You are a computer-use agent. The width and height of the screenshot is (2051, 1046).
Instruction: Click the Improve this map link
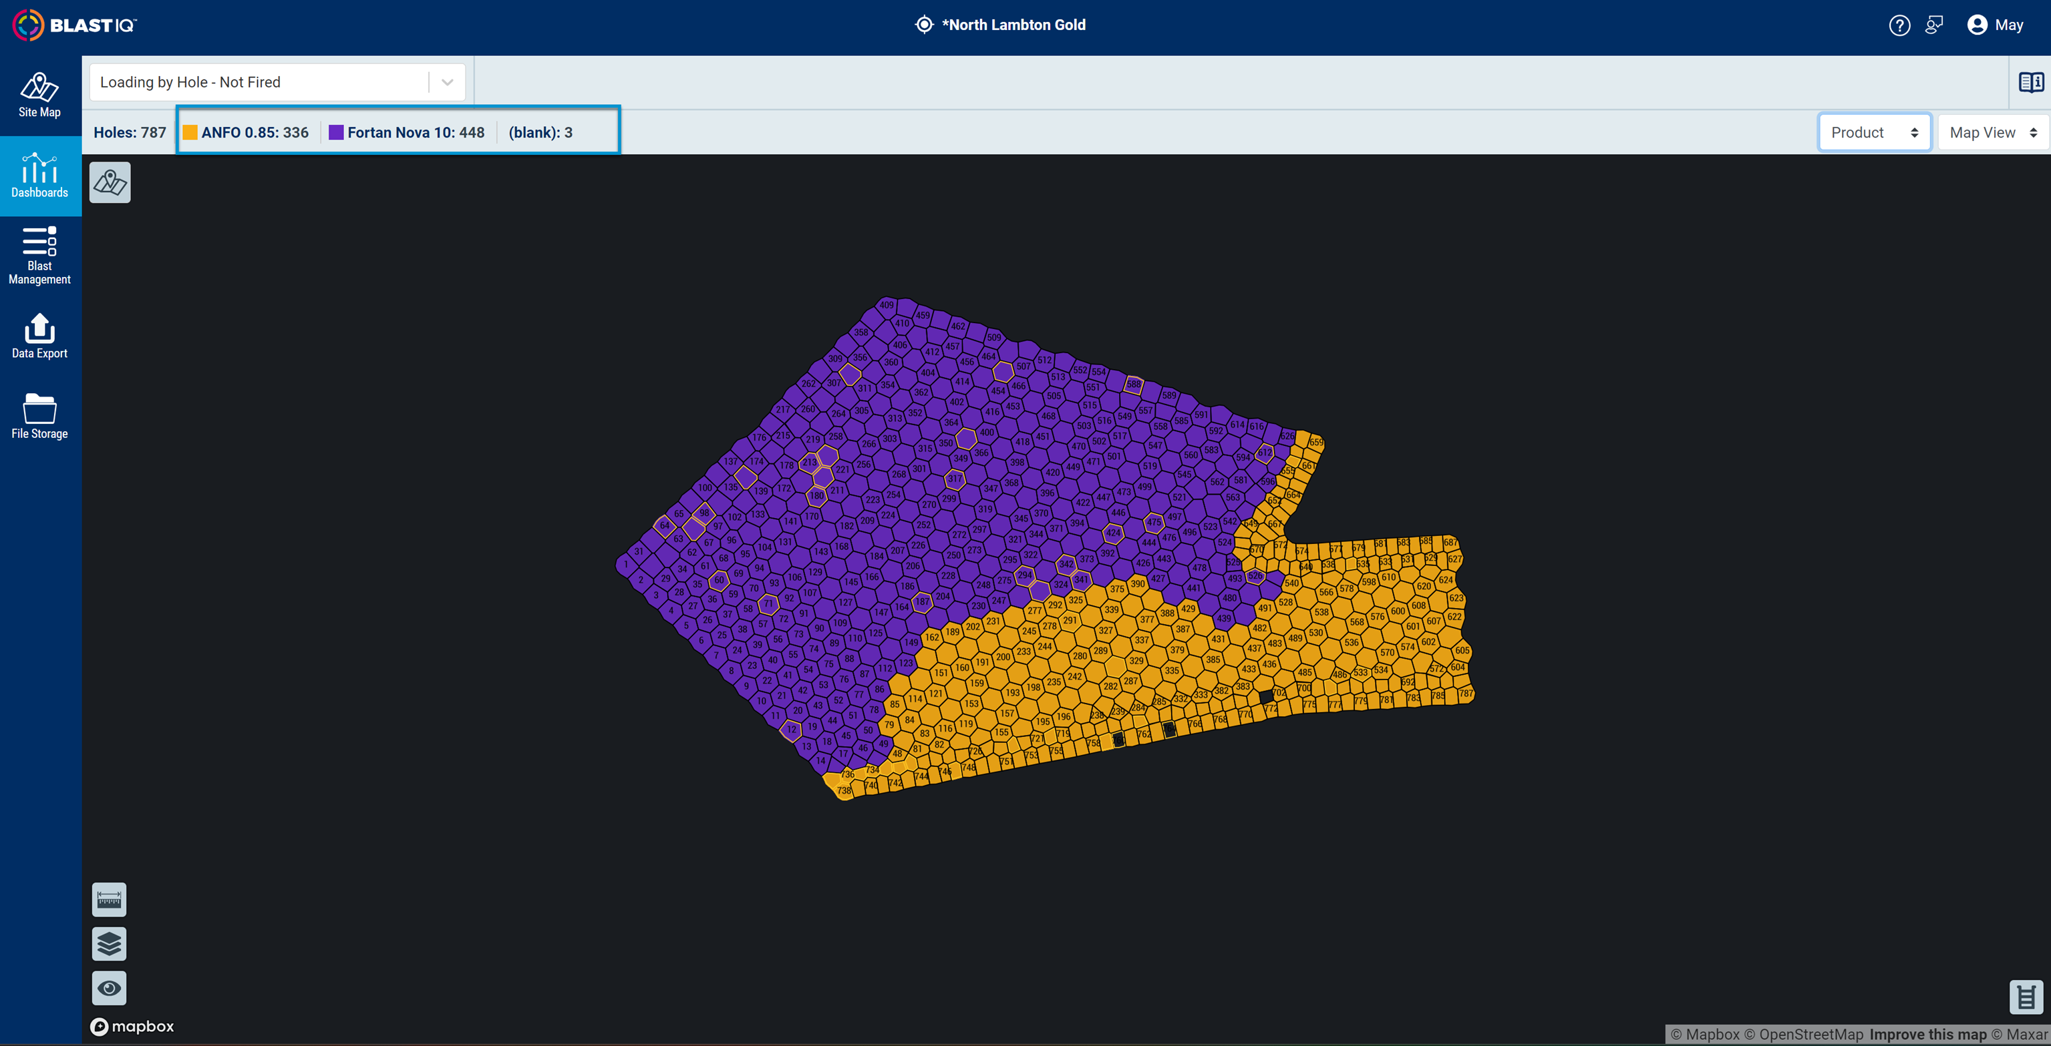pos(1927,1034)
